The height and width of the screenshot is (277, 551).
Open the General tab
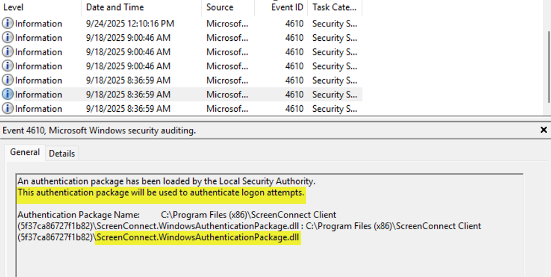pos(25,152)
